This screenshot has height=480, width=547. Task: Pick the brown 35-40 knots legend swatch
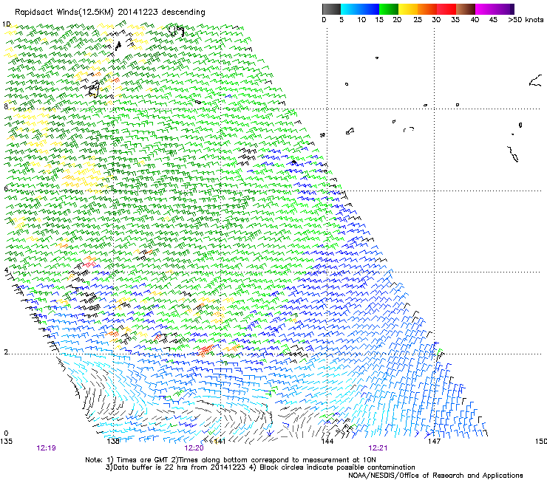tap(466, 10)
